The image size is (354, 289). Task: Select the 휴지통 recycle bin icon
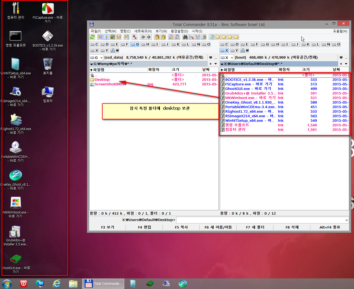click(48, 66)
